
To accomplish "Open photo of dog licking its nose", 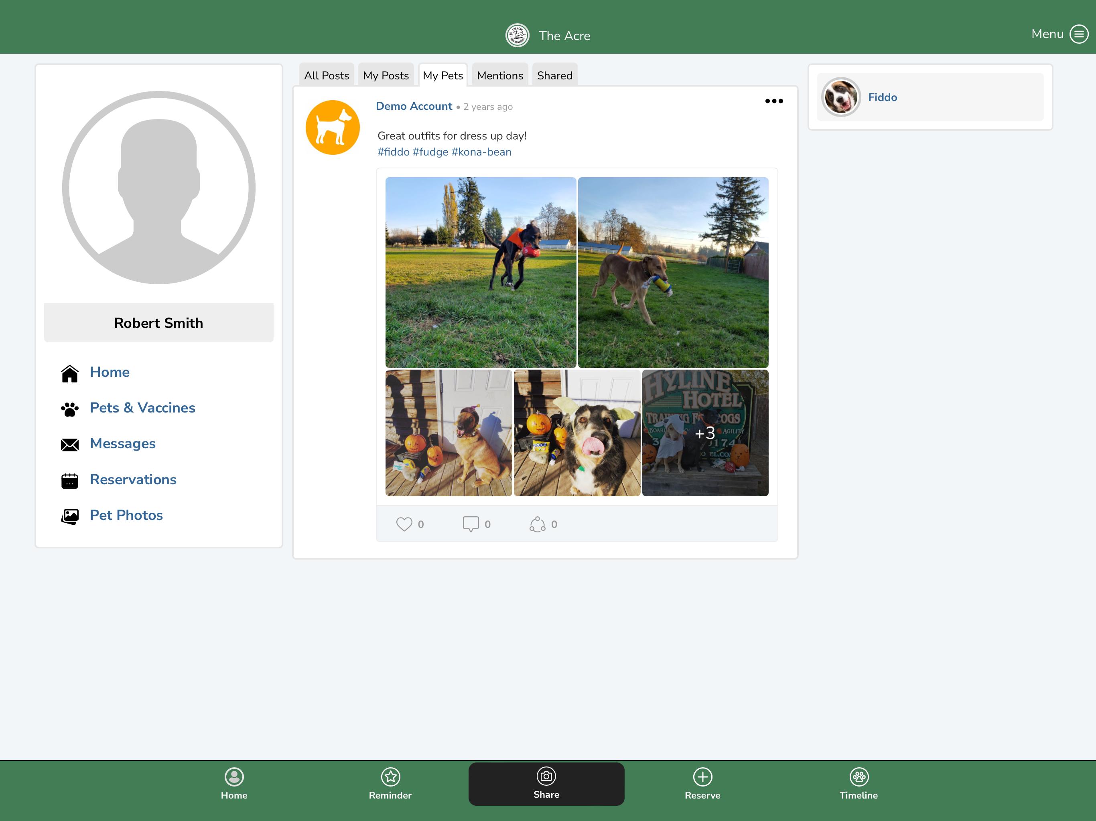I will [577, 433].
